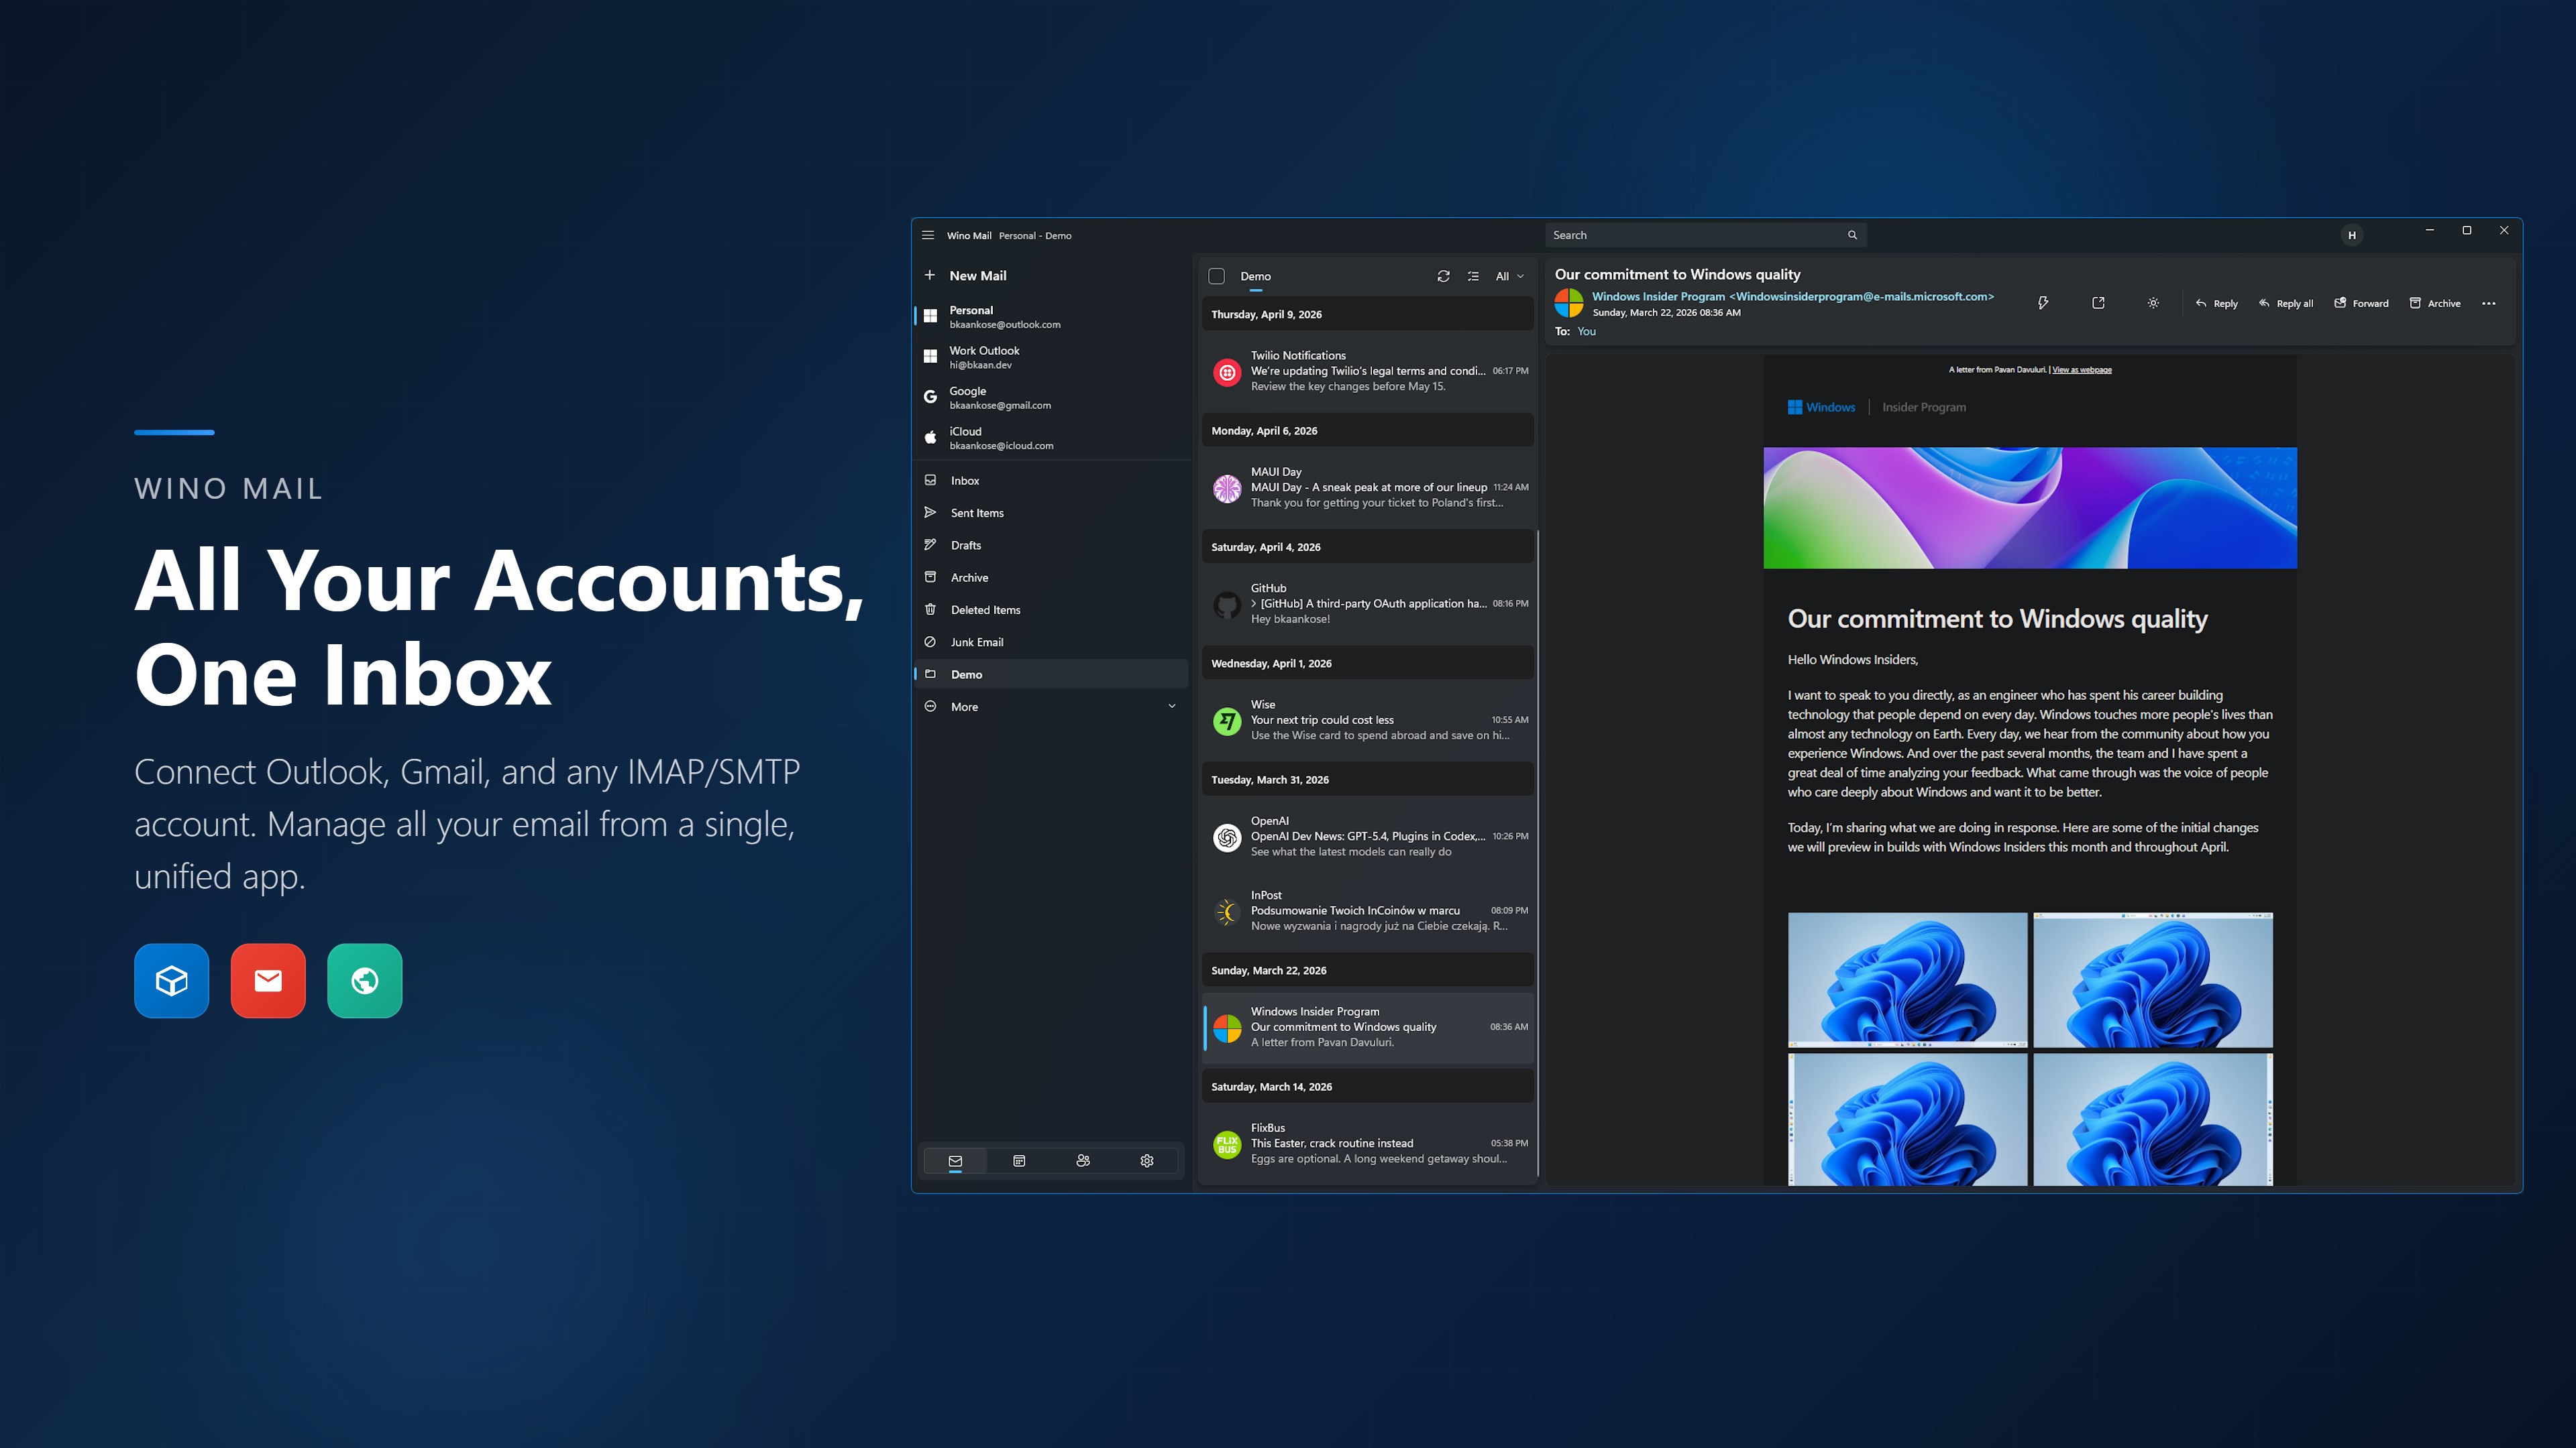Switch to the iCloud account
The image size is (2576, 1448).
[1052, 438]
